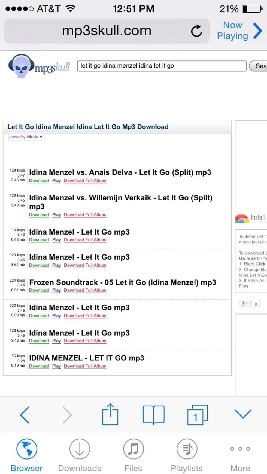The height and width of the screenshot is (474, 267).
Task: Click the g+1 recommend button
Action: click(244, 303)
